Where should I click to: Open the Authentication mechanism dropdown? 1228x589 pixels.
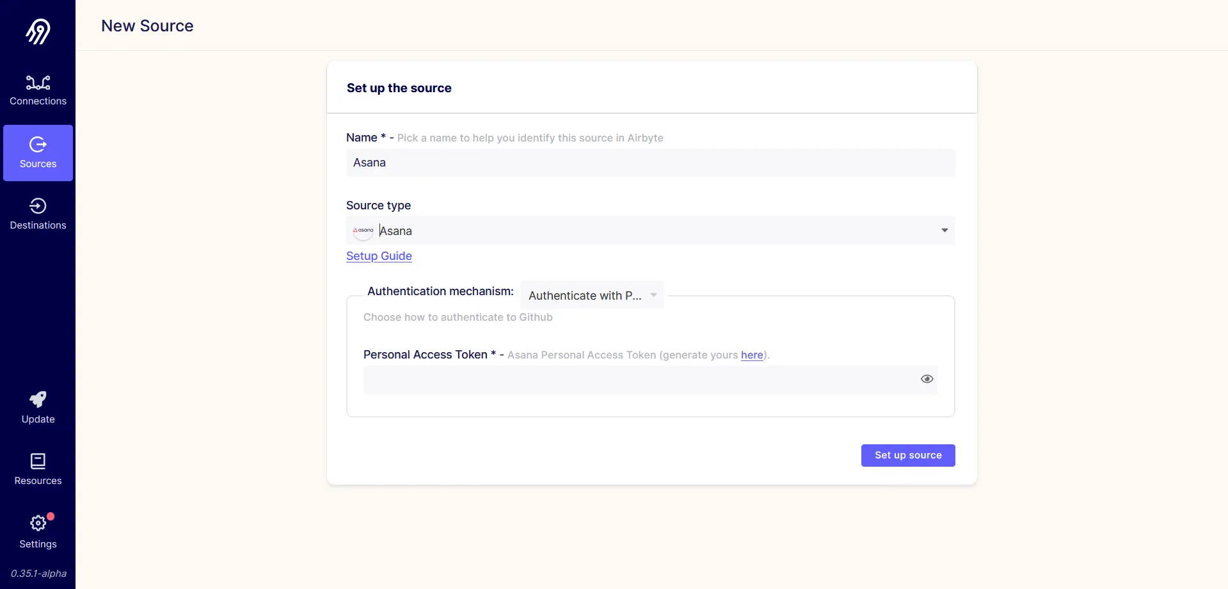coord(592,295)
